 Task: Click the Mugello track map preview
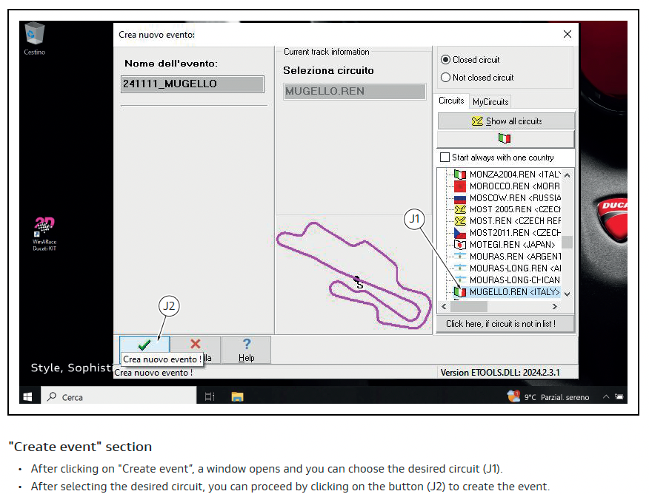click(354, 275)
